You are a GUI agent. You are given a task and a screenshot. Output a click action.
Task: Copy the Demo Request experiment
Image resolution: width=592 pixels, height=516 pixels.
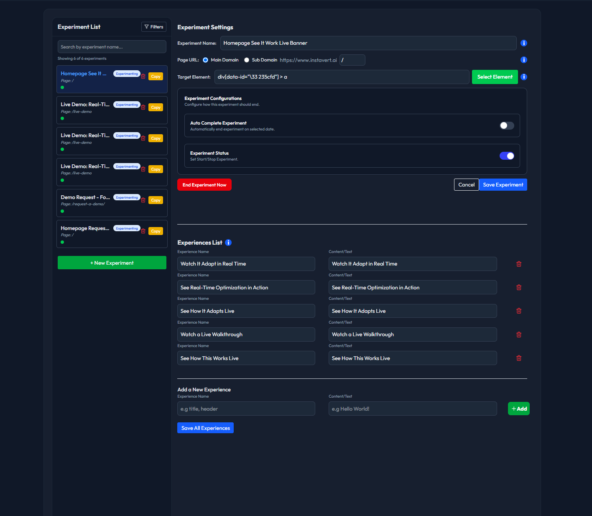[156, 200]
